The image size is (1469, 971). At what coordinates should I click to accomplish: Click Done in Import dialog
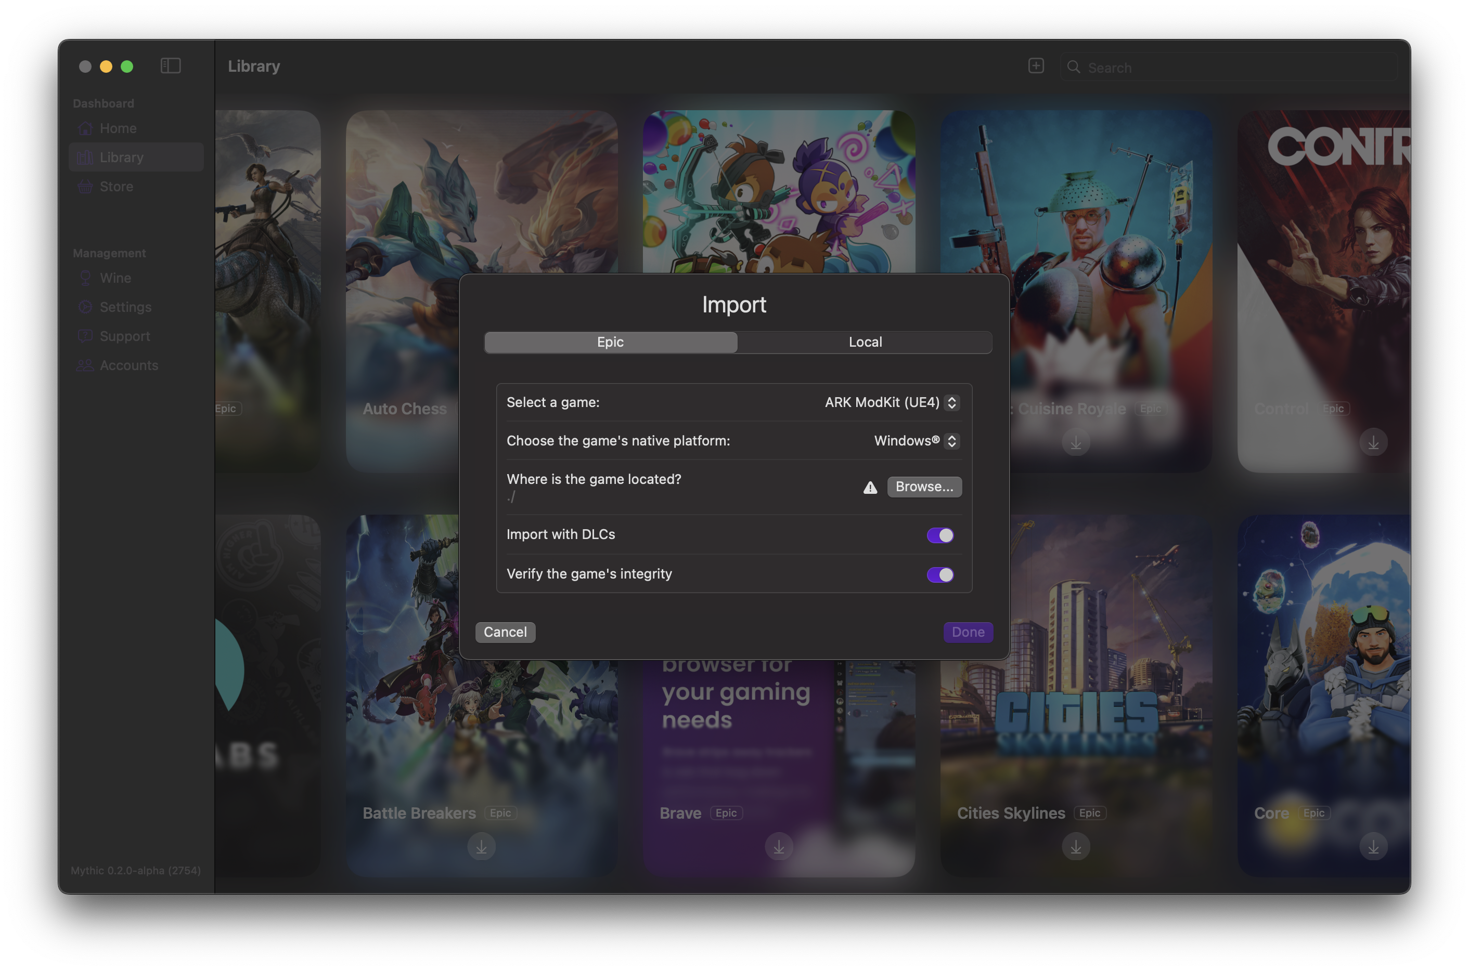[x=968, y=632]
